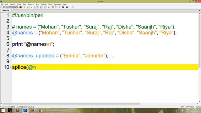This screenshot has width=201, height=113.
Task: Click the vertical scrollbar in editor
Action: [200, 41]
